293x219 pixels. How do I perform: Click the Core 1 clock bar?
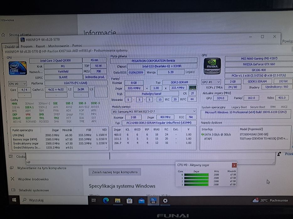196,178
